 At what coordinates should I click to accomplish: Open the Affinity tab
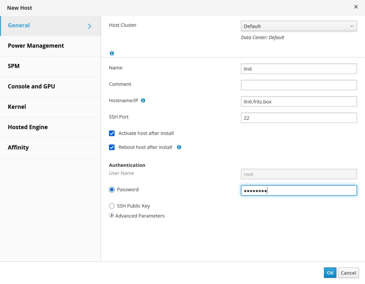pos(50,148)
